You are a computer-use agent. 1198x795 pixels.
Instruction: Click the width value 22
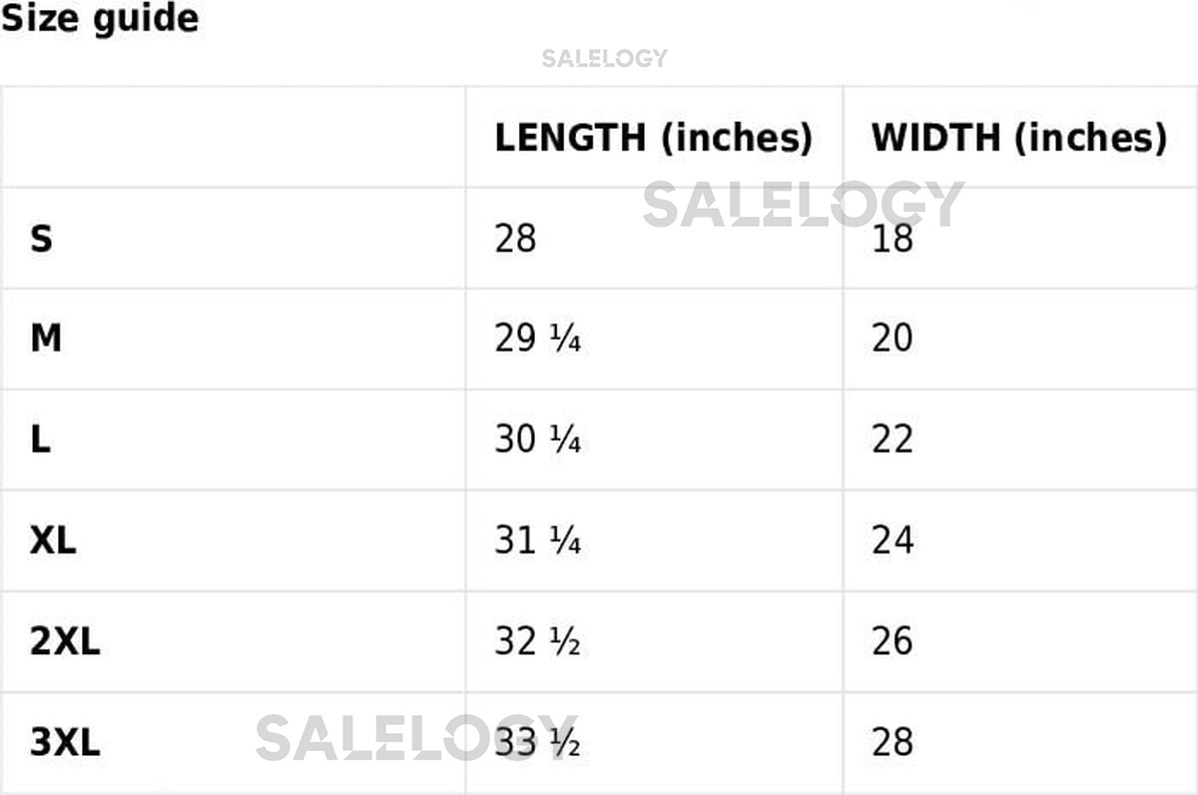click(892, 440)
